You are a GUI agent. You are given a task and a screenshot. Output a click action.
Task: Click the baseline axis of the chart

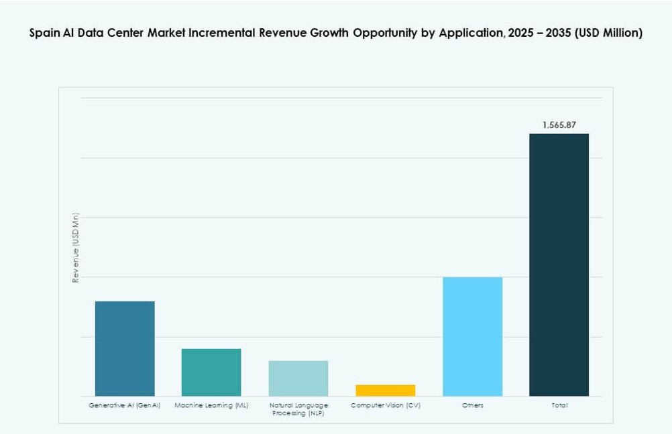coord(335,395)
